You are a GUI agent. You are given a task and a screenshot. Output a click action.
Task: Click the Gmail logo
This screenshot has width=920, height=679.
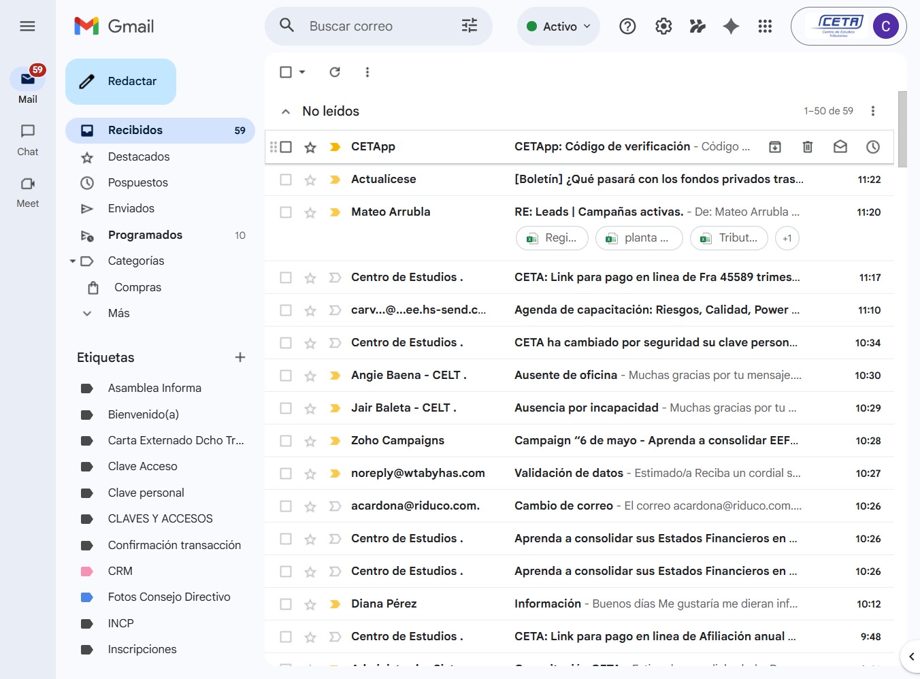(114, 27)
